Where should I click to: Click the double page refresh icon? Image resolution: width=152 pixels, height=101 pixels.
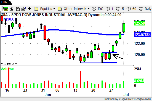pyautogui.click(x=18, y=9)
